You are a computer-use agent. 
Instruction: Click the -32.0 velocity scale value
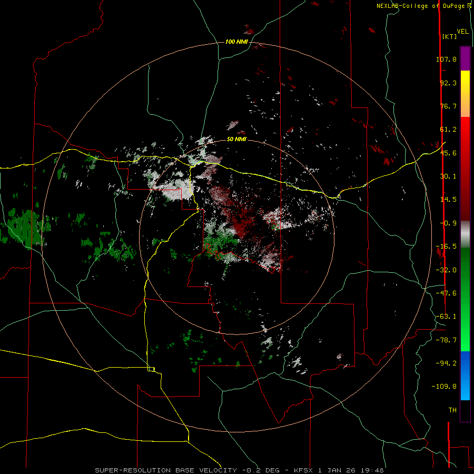[x=446, y=270]
